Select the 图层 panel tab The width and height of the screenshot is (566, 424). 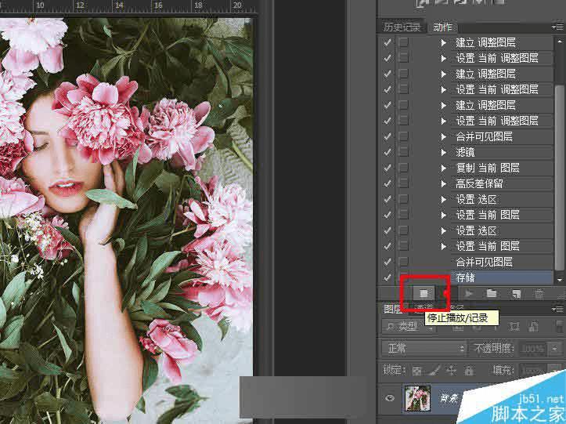tap(393, 308)
